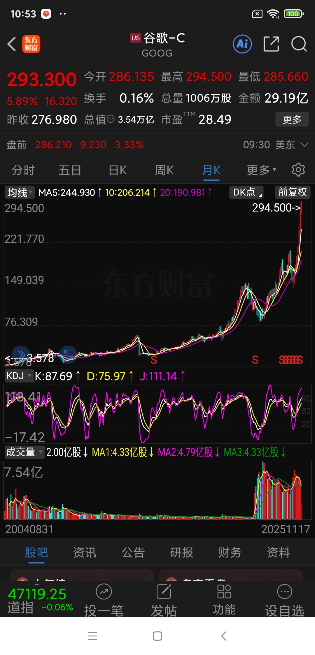Screen dimensions: 315x655
Task: Open the search magnifier icon
Action: point(299,44)
